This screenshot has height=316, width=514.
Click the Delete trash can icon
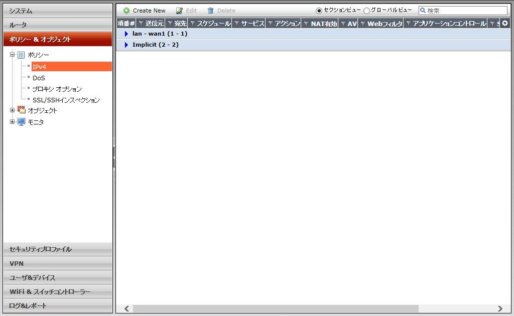coord(210,11)
